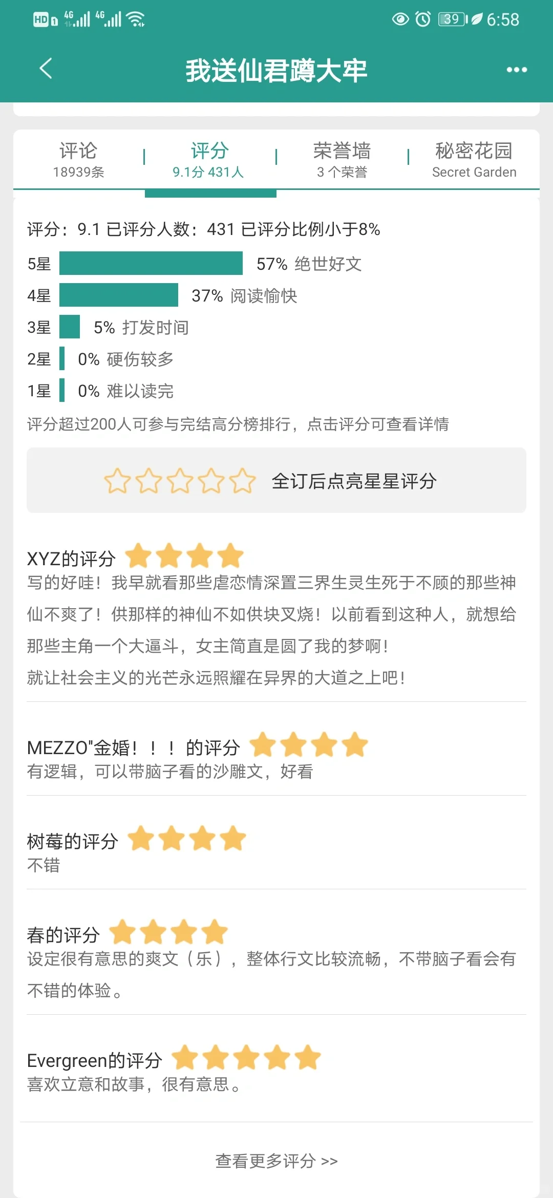Viewport: 553px width, 1198px height.
Task: Tap 点击评分可查看详情 hint text
Action: click(378, 424)
